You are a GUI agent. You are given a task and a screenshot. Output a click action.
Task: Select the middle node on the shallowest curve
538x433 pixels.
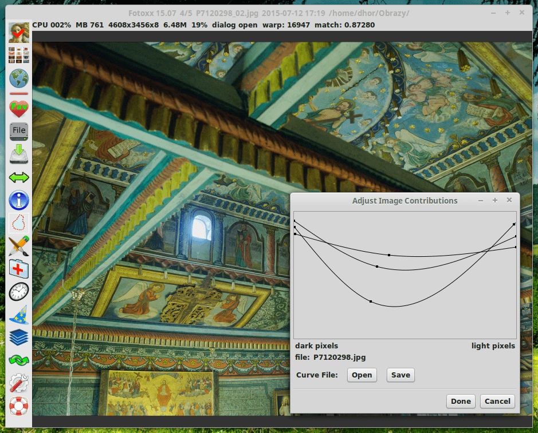389,255
